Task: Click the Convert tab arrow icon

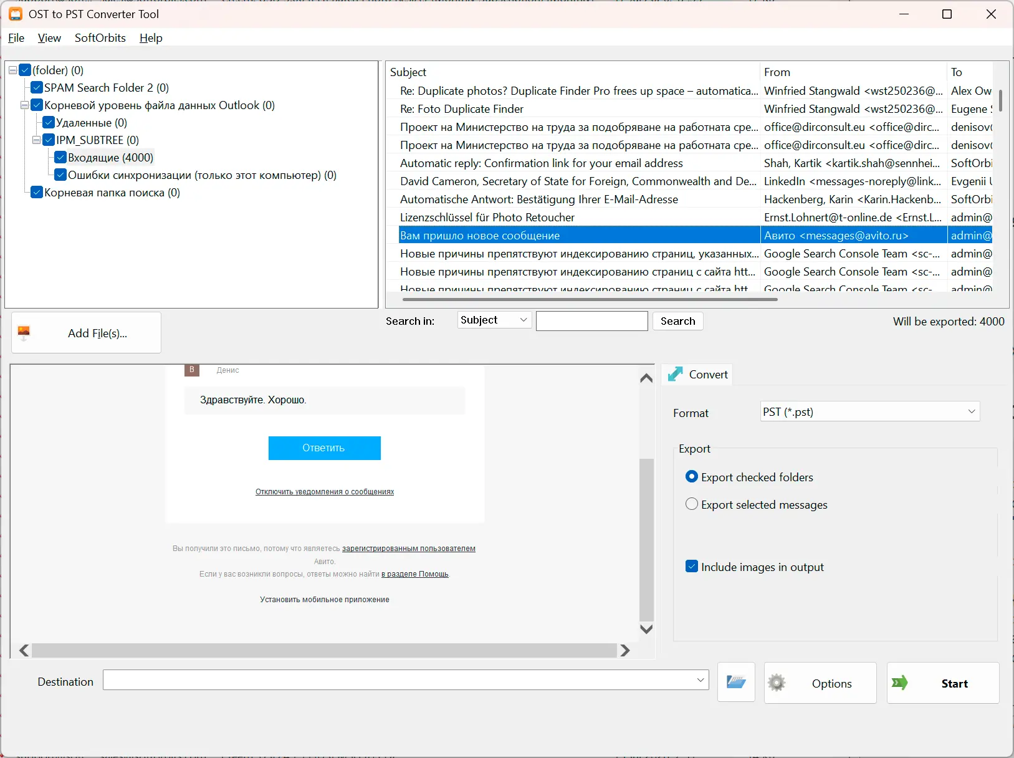Action: 675,374
